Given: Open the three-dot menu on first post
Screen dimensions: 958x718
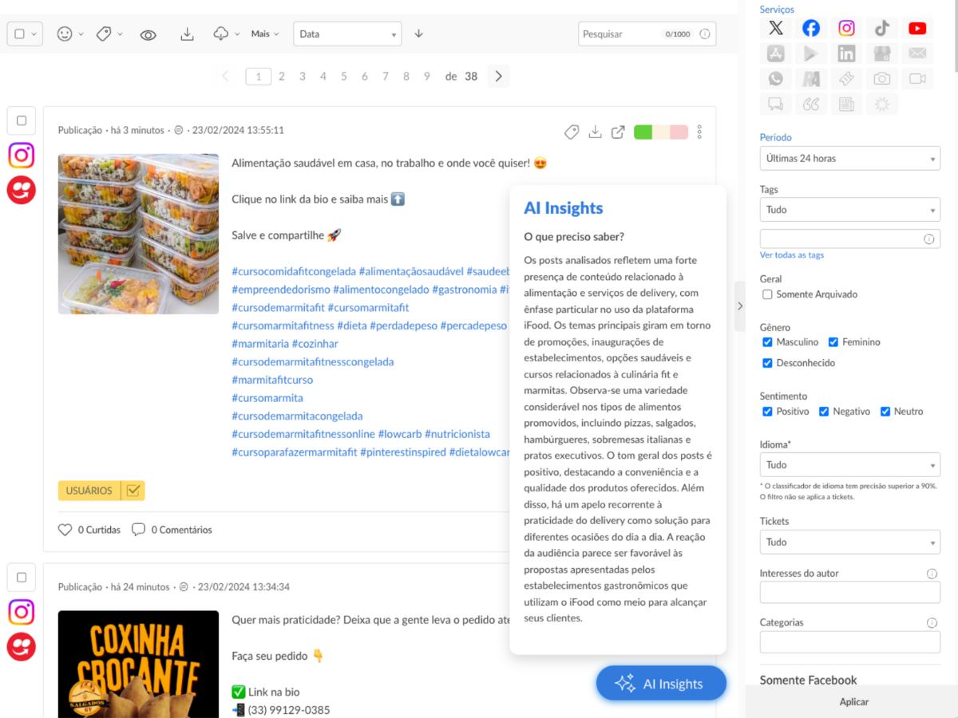Looking at the screenshot, I should click(699, 132).
